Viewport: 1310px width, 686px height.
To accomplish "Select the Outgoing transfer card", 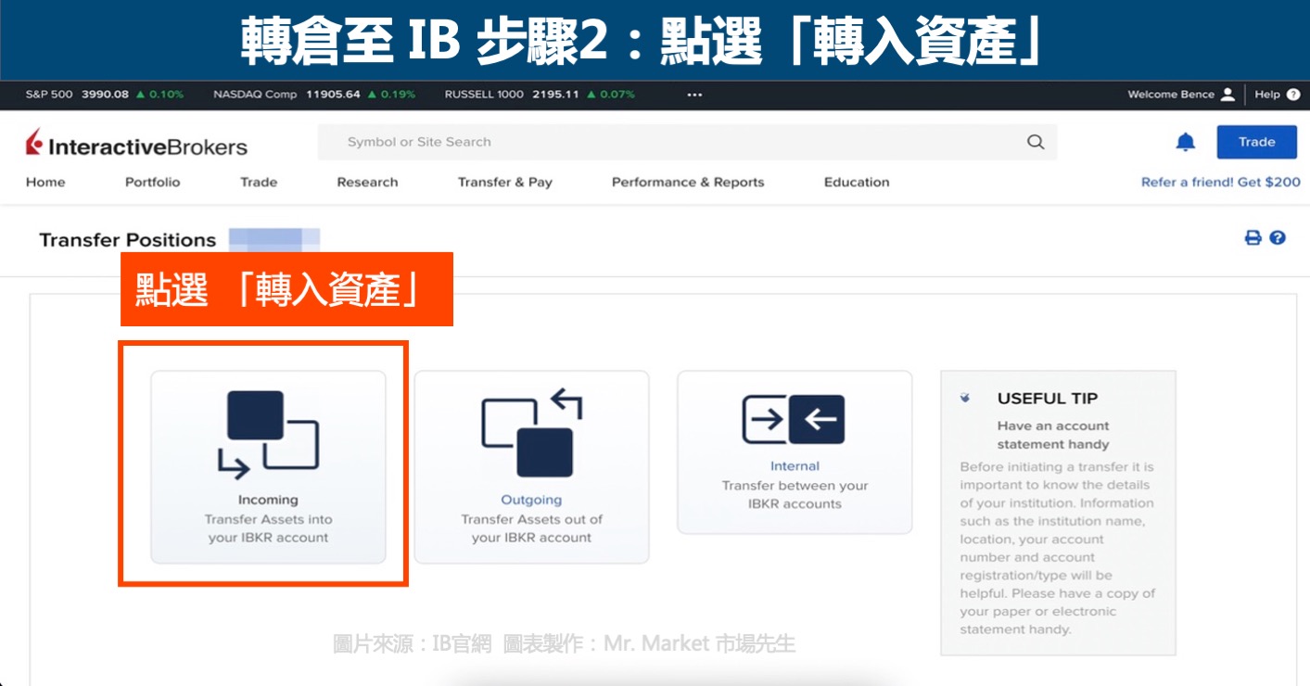I will coord(531,467).
